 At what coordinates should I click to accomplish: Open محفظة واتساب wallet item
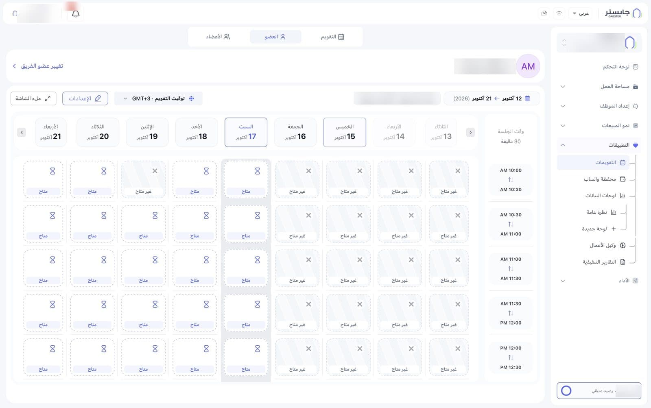point(604,179)
